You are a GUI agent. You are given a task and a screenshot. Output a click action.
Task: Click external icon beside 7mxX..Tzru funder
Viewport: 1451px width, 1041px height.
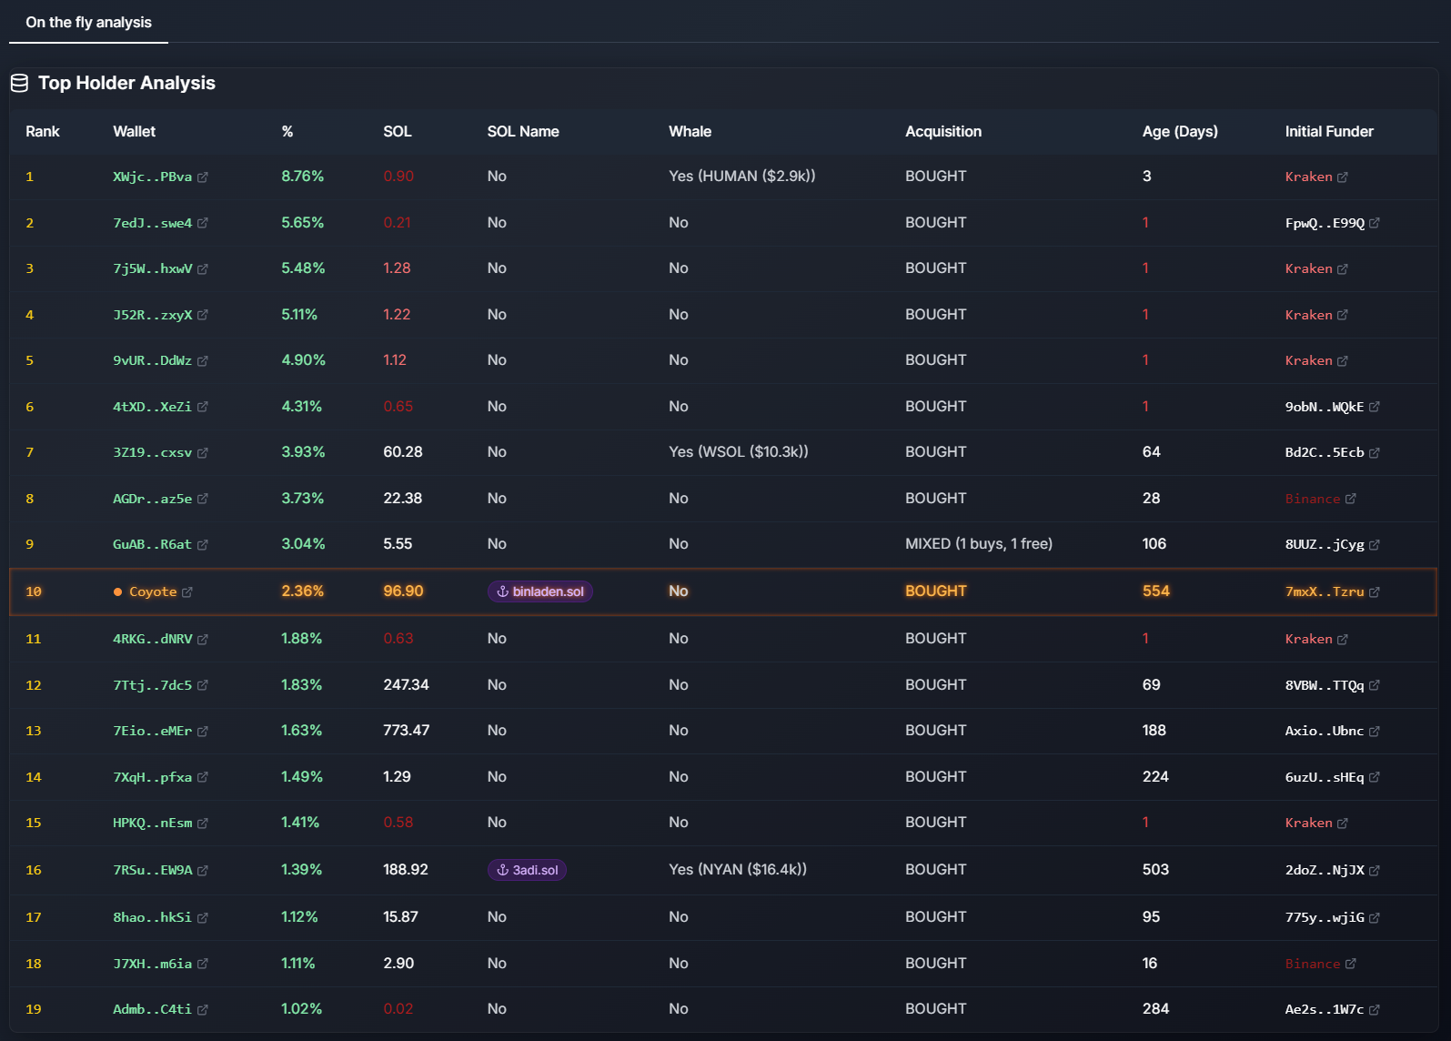(x=1375, y=592)
